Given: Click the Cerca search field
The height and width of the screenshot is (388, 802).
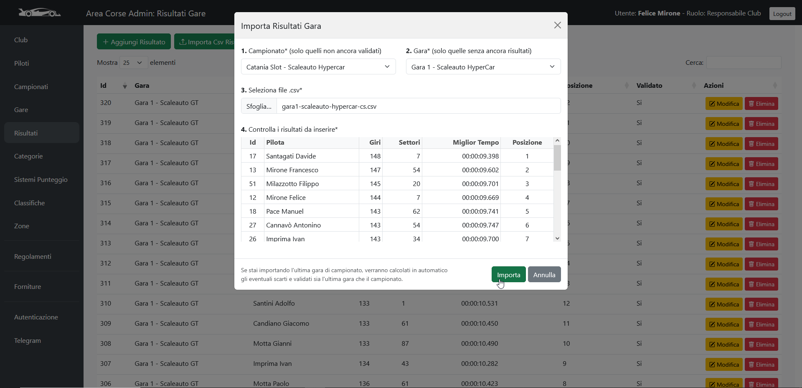Looking at the screenshot, I should click(x=744, y=63).
